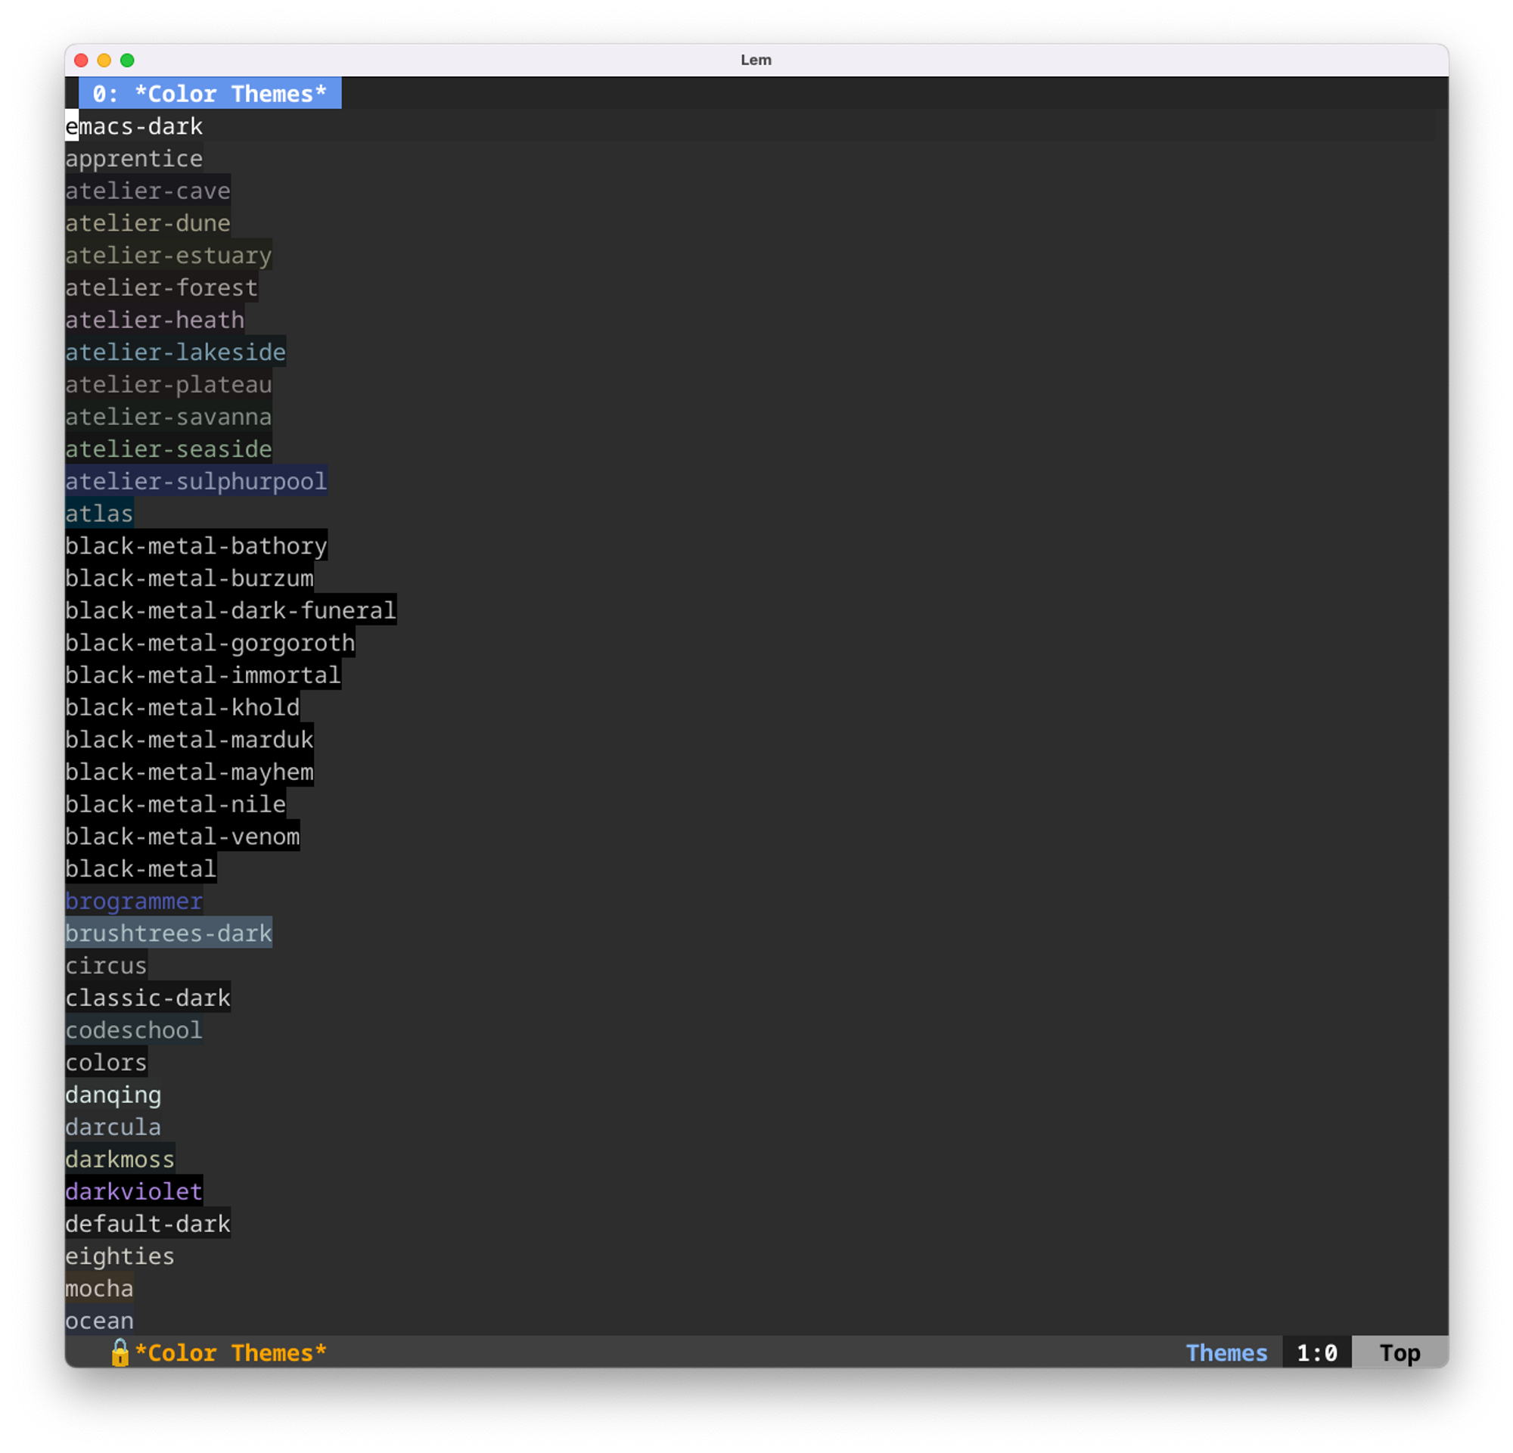Viewport: 1513px width, 1453px height.
Task: Select the darkmoss theme
Action: tap(120, 1160)
